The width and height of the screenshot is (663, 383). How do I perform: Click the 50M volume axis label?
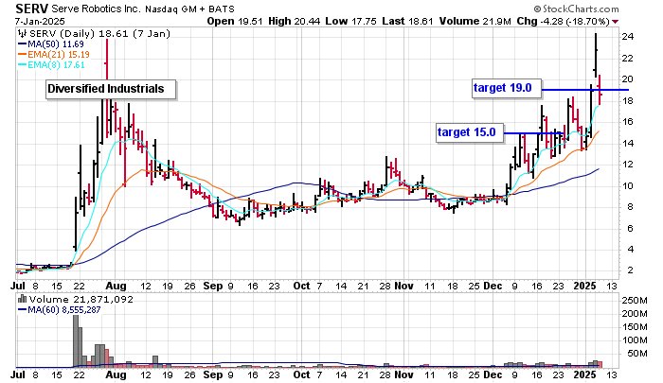click(637, 354)
